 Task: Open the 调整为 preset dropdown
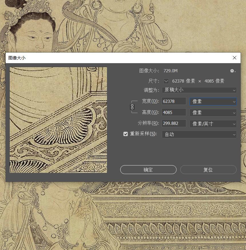tap(199, 90)
